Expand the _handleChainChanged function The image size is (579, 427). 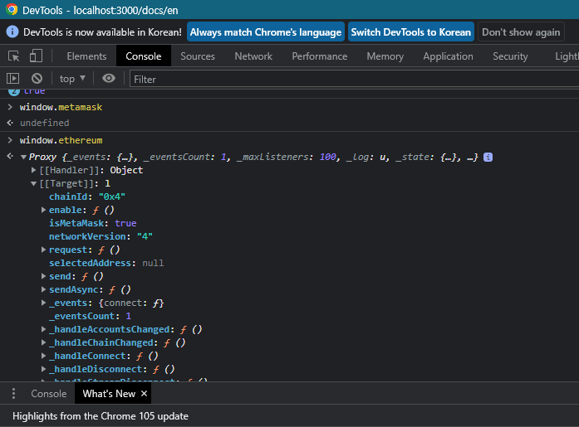coord(43,342)
